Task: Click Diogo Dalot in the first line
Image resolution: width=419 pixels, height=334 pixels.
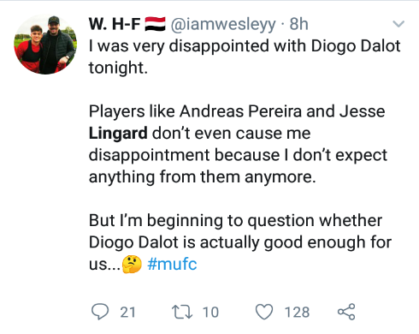Action: [356, 46]
